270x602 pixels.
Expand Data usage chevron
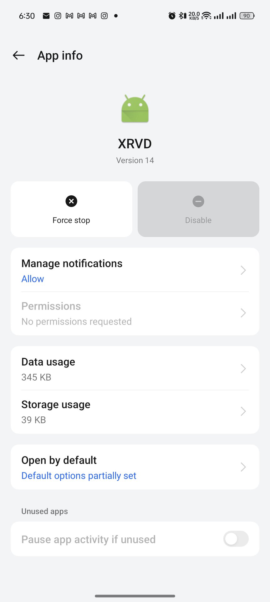pos(243,368)
